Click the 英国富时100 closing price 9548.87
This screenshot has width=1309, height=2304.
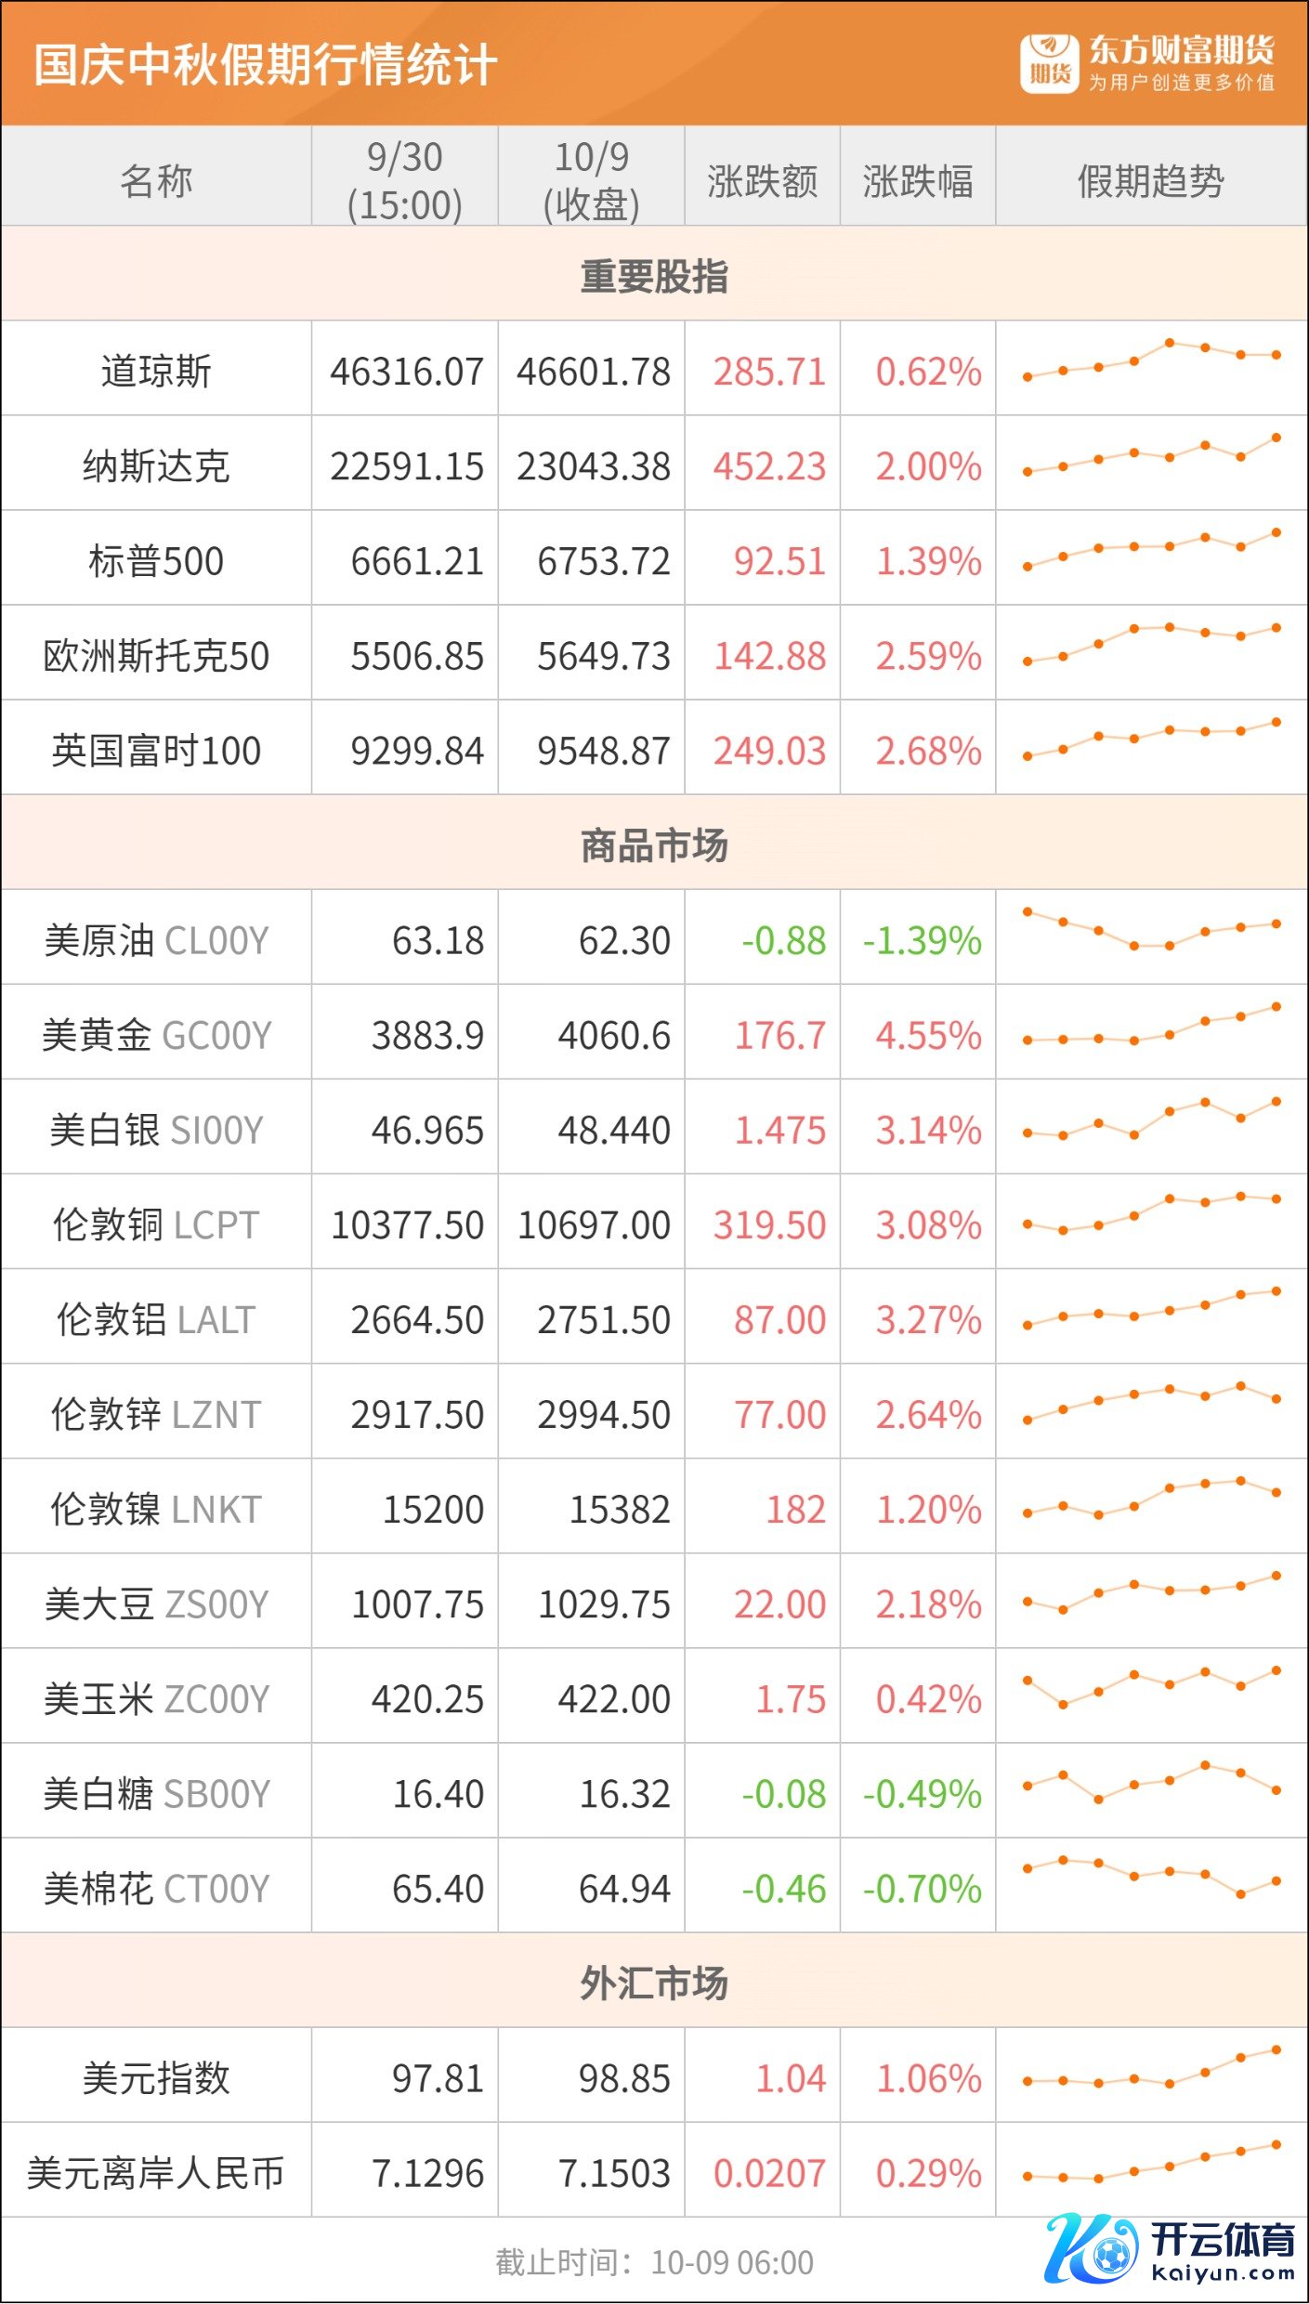click(x=603, y=751)
